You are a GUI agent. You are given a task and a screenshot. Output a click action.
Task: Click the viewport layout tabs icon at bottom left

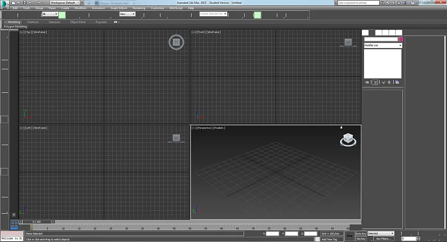(14, 225)
